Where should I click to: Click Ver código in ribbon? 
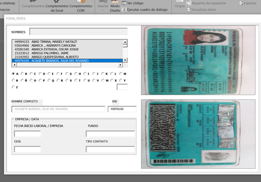point(132,3)
